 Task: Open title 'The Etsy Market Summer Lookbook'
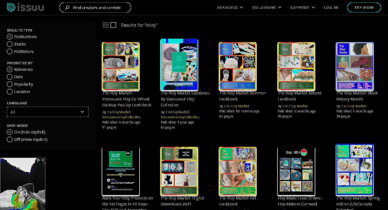(x=243, y=96)
